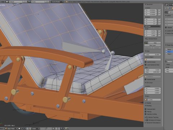Expand the Display panel
Viewport: 173px width, 130px height.
145,103
